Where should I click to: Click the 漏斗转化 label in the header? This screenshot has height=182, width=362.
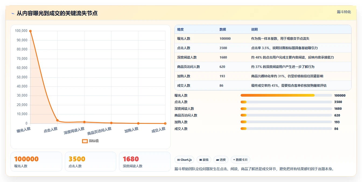click(x=344, y=12)
